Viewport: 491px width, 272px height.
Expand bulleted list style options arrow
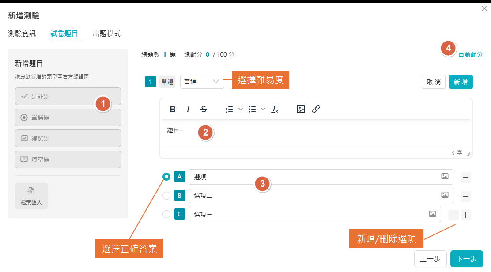263,109
